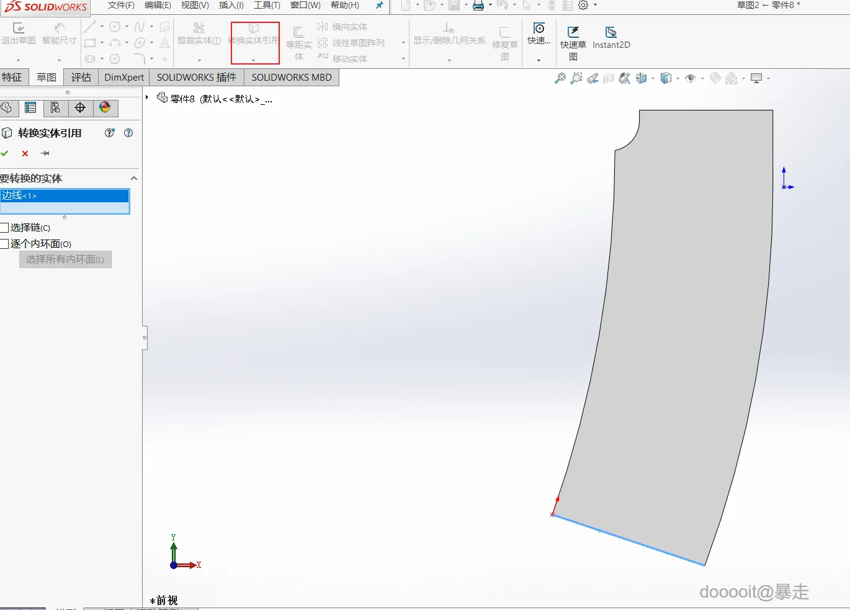Pin the menu bar with pushpin
Viewport: 850px width, 610px height.
coord(380,6)
